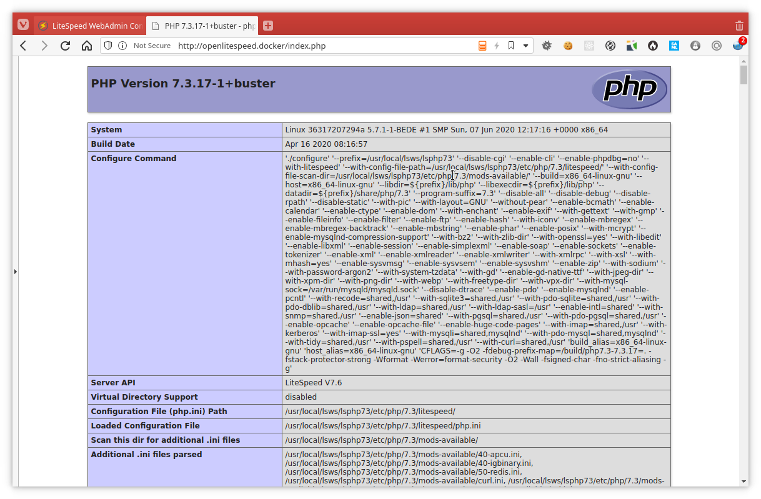This screenshot has height=499, width=761.
Task: Open the address bar dropdown arrow
Action: pyautogui.click(x=525, y=46)
